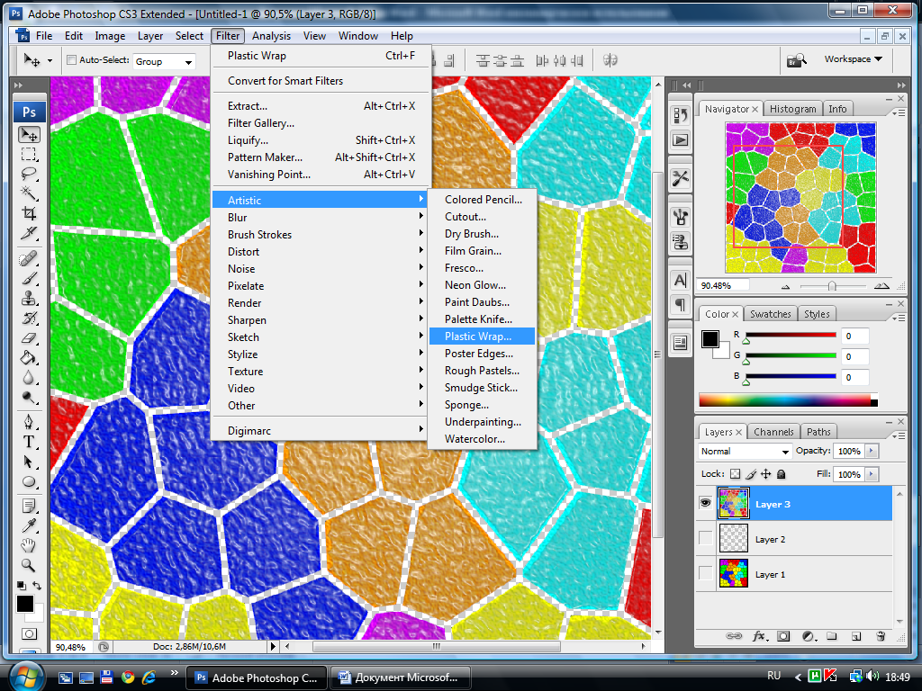
Task: Select the Layer 1 thumbnail
Action: [x=733, y=573]
